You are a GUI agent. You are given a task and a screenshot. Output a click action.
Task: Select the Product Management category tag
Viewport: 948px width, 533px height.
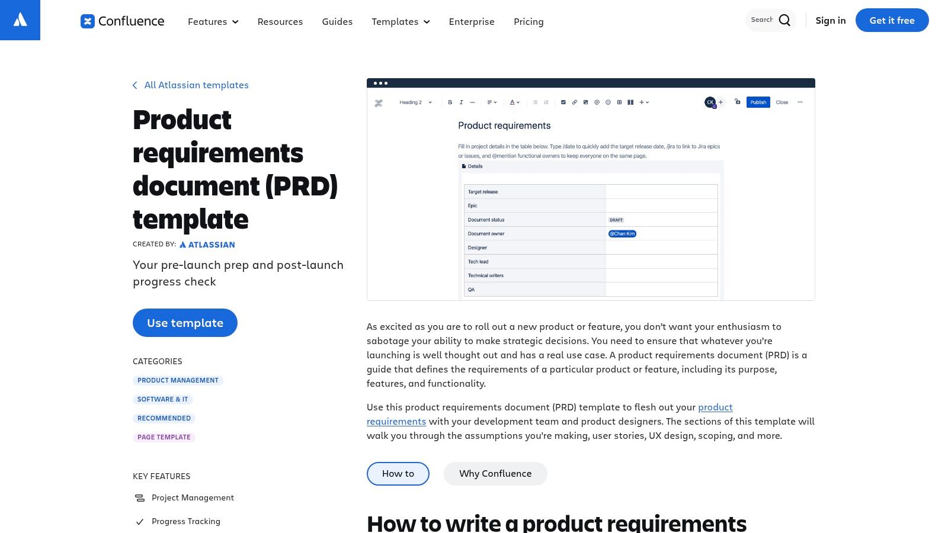pyautogui.click(x=178, y=380)
